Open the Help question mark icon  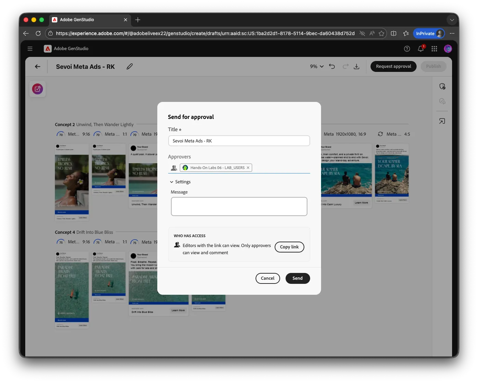[407, 49]
